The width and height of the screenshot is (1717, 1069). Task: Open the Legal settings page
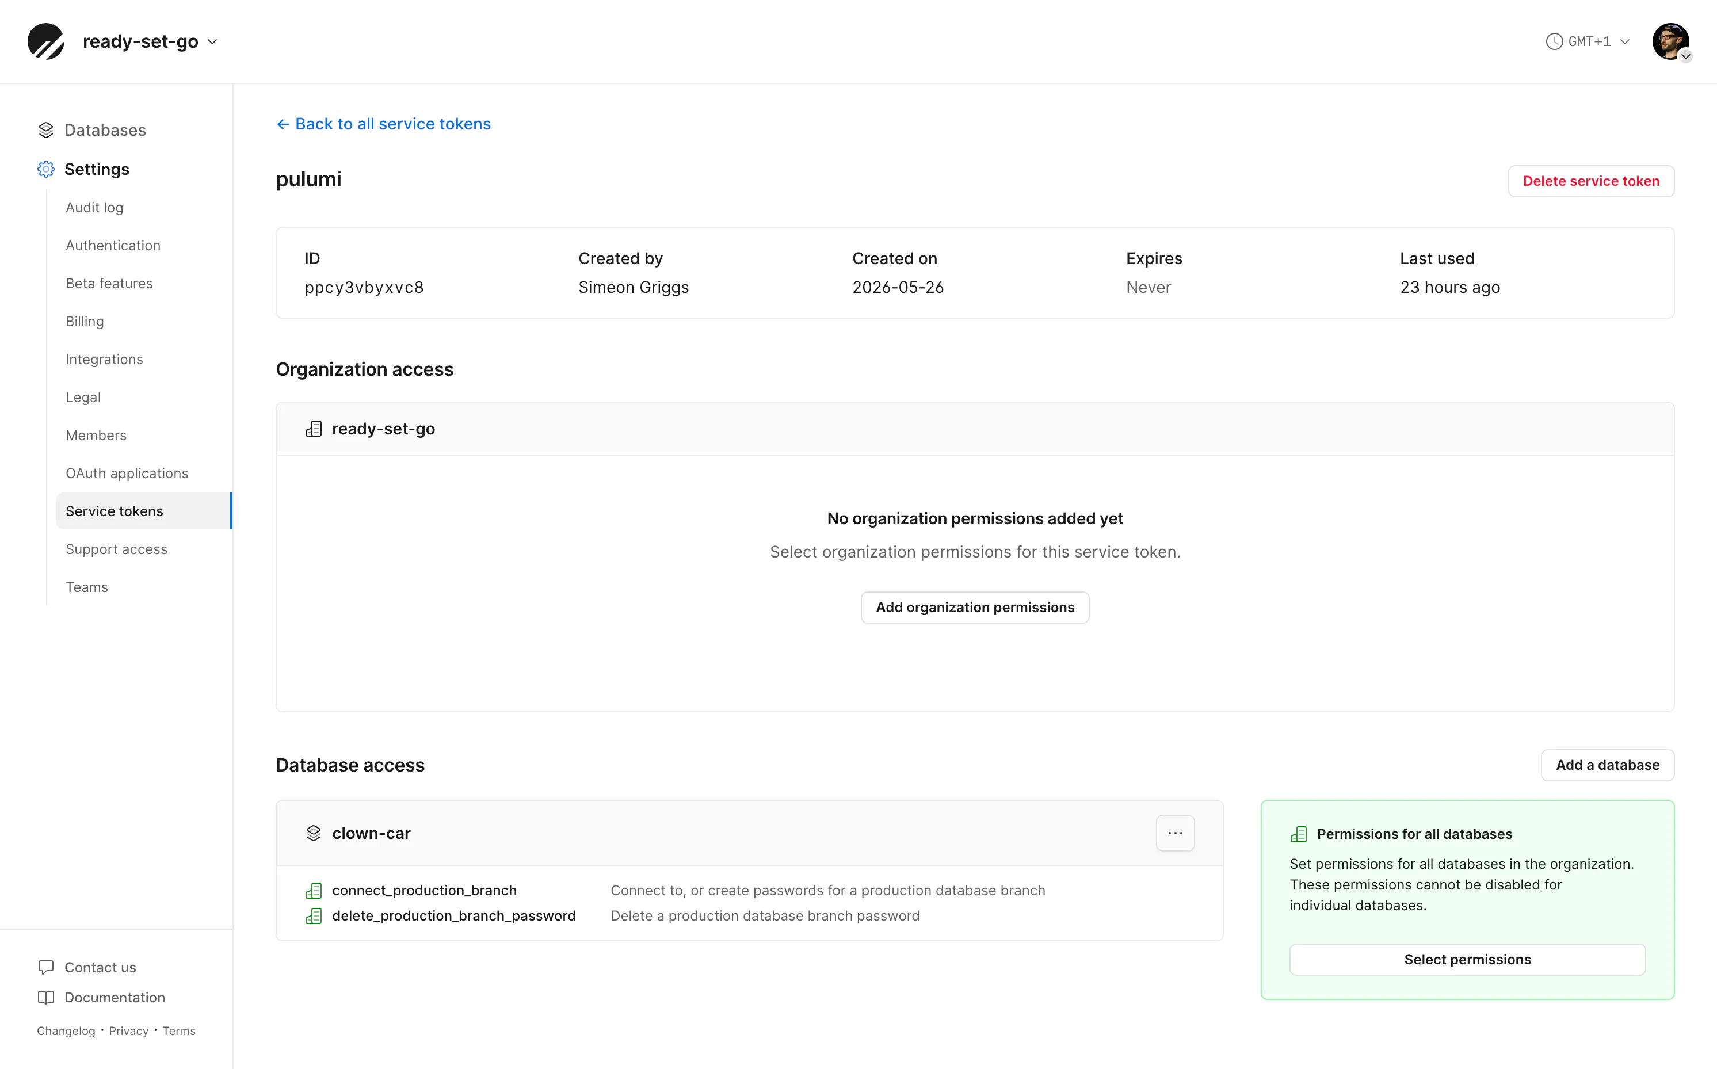pos(83,398)
